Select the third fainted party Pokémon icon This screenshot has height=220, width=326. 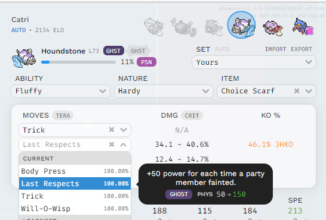point(214,27)
